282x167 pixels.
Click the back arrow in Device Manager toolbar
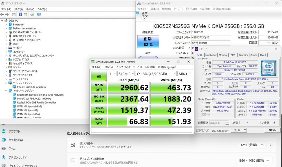[2, 15]
